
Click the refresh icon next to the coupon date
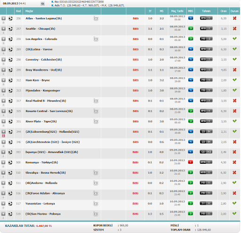point(42,4)
